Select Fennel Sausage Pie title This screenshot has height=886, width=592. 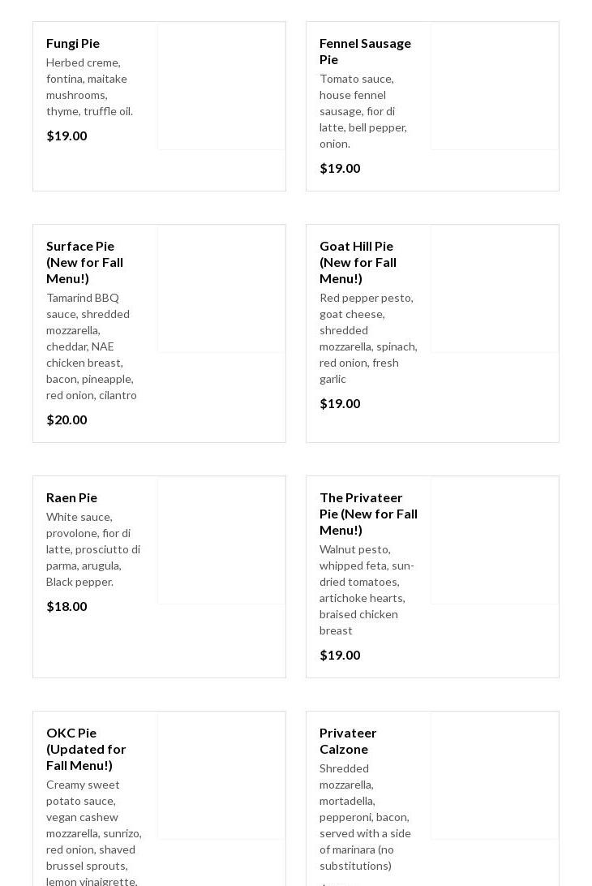[365, 51]
